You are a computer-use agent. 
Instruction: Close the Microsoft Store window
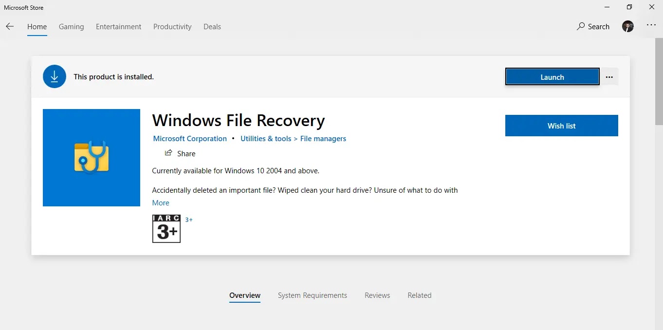pyautogui.click(x=652, y=7)
